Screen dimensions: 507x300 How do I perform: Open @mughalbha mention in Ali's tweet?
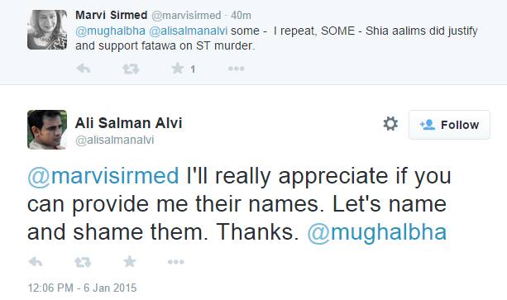click(x=377, y=232)
